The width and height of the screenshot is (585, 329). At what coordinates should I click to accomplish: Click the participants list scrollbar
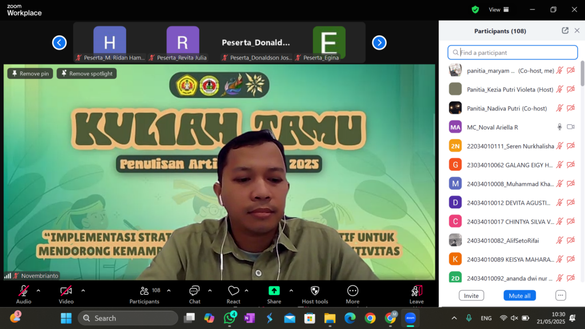(x=582, y=74)
